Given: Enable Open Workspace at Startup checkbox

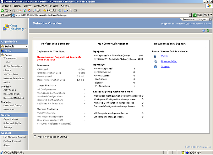Looking at the screenshot, I should pos(34,137).
